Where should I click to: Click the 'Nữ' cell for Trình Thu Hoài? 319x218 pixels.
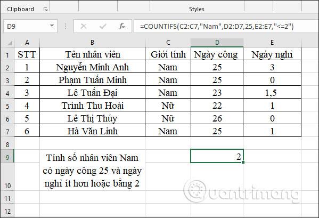168,106
